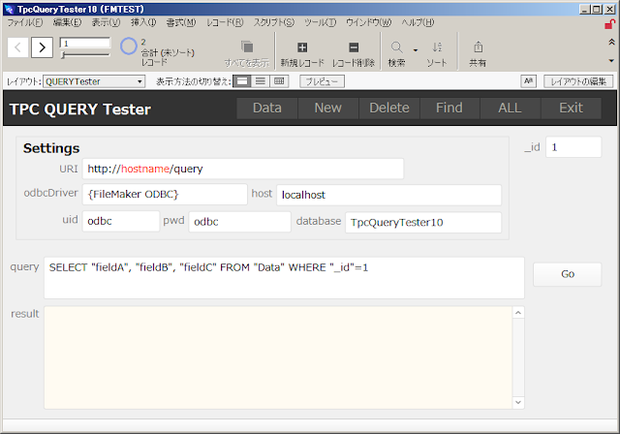Click the Preview button
The height and width of the screenshot is (434, 620).
tap(322, 81)
